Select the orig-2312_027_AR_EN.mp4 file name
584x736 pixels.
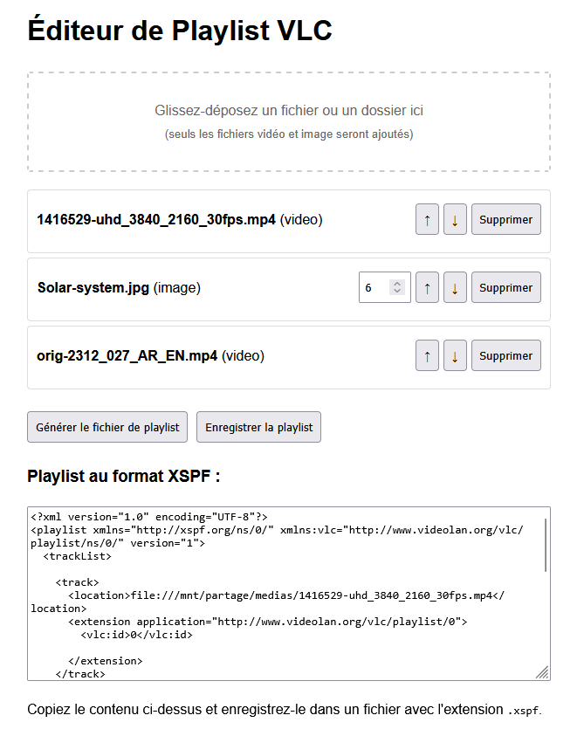pyautogui.click(x=127, y=356)
